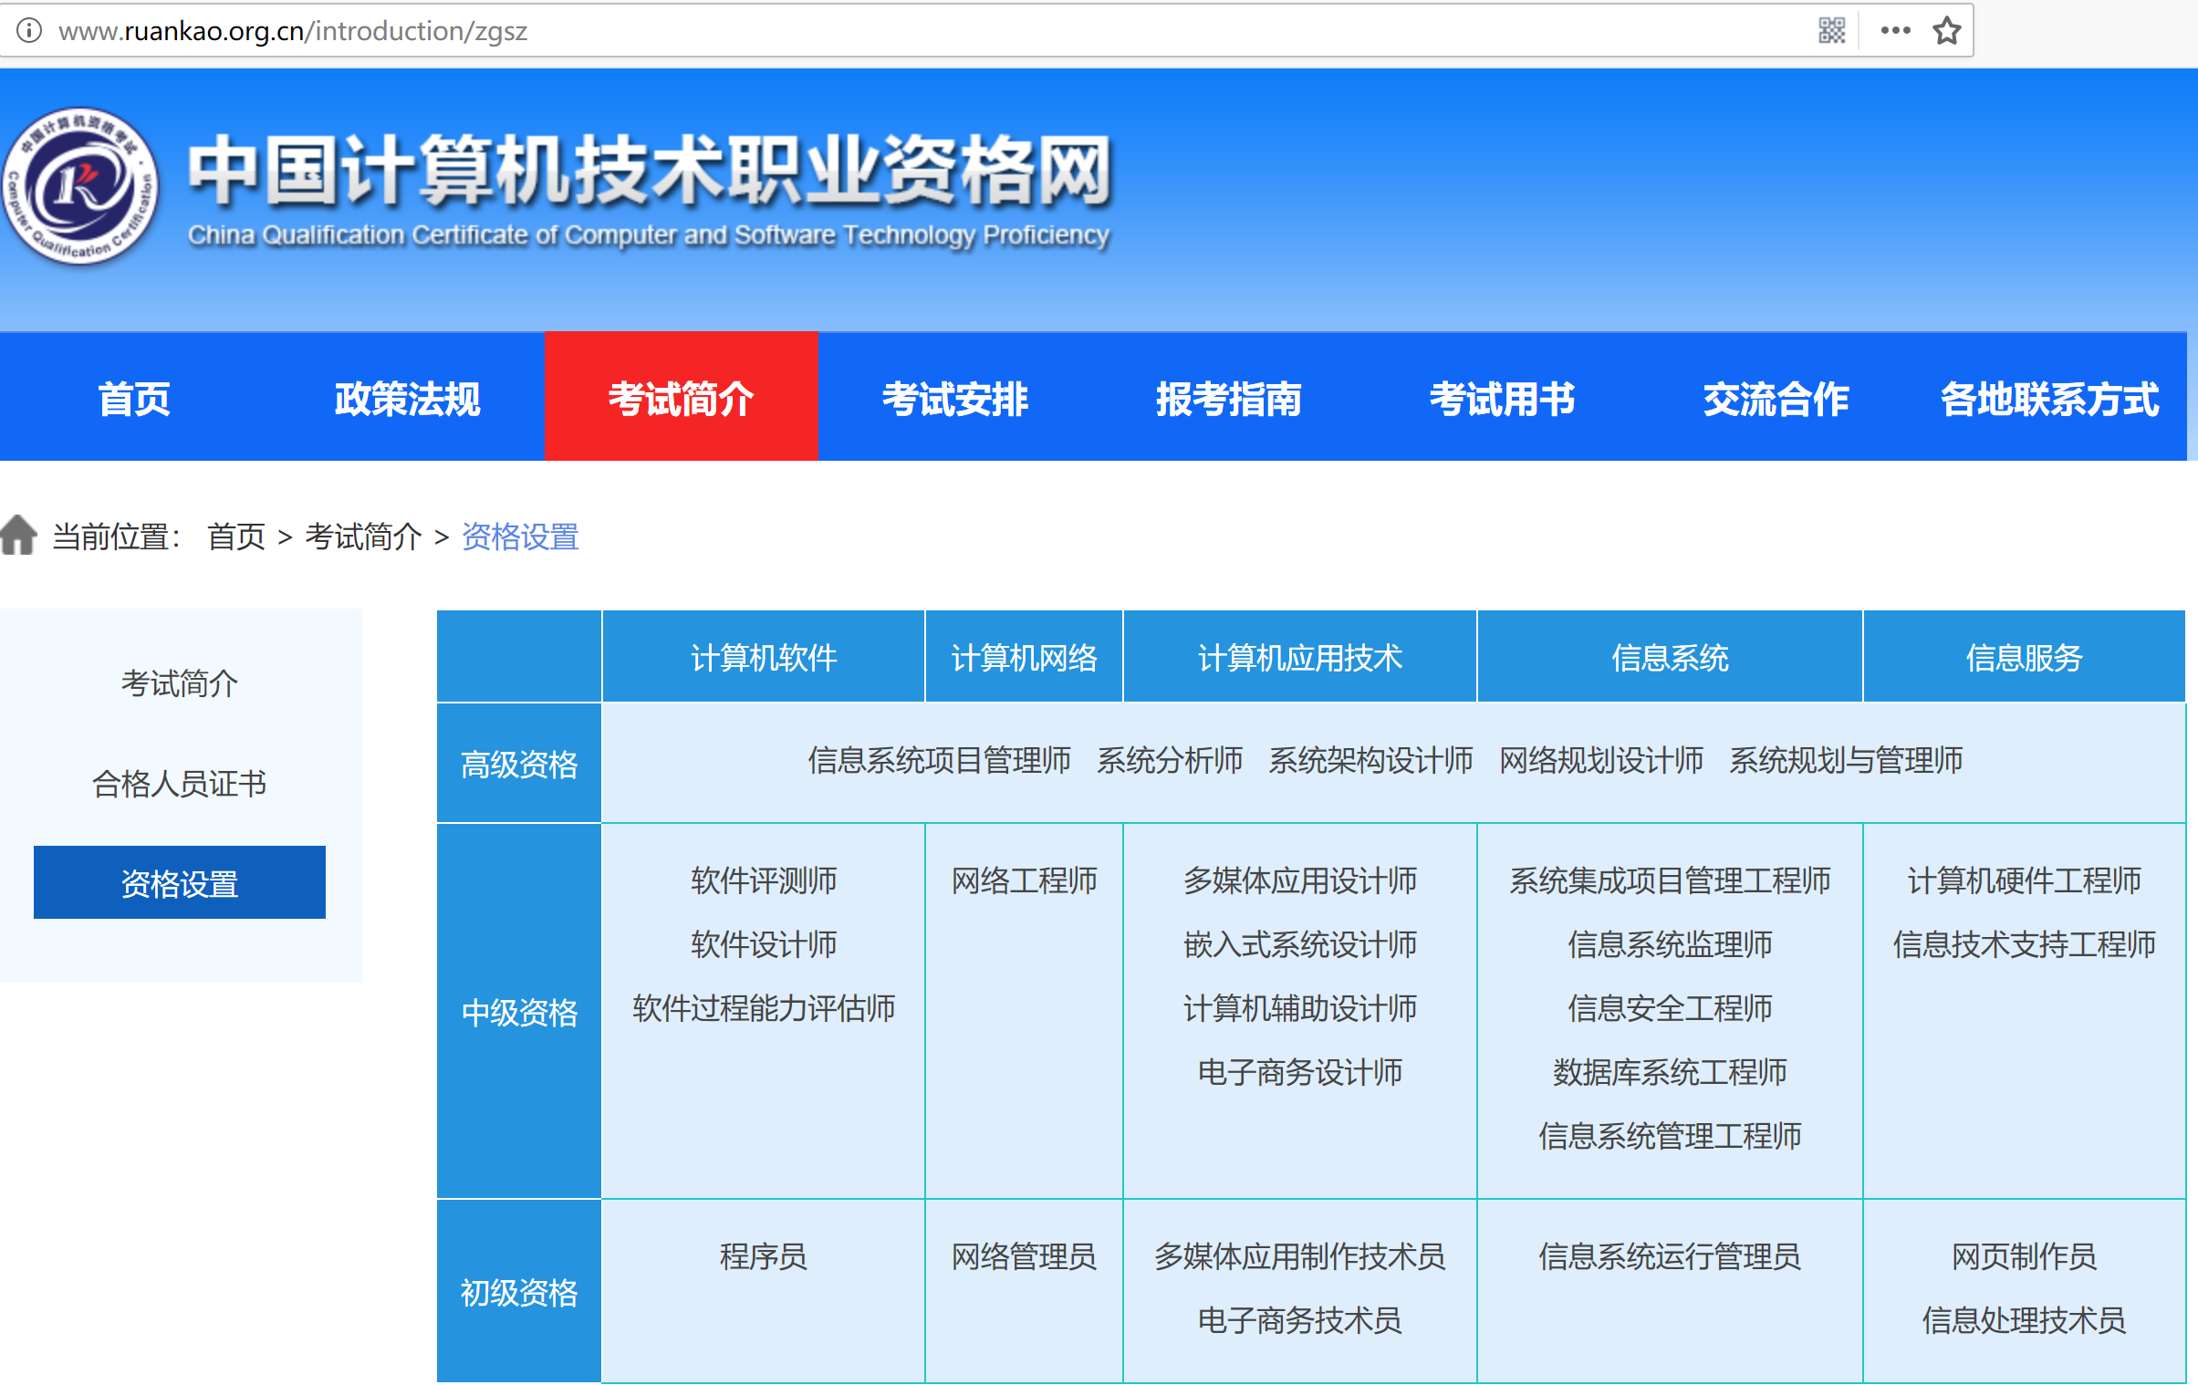Select 考试简介 in left sidebar

click(180, 682)
